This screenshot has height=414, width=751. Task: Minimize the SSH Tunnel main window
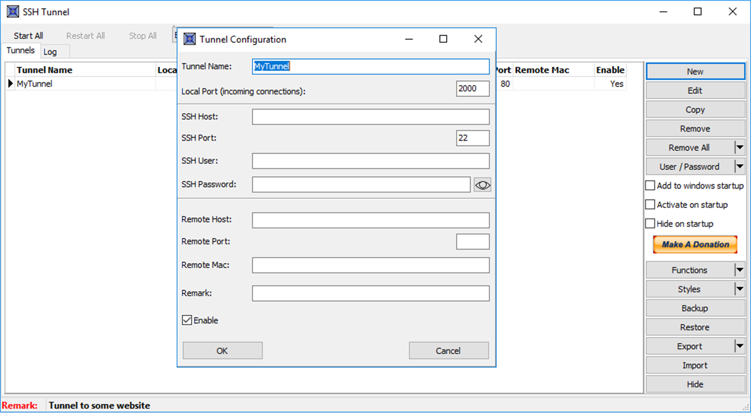(663, 11)
